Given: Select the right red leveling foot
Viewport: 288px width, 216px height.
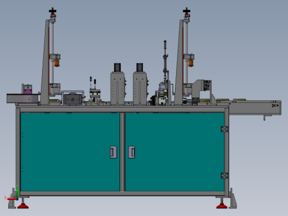Looking at the screenshot, I should (x=222, y=206).
